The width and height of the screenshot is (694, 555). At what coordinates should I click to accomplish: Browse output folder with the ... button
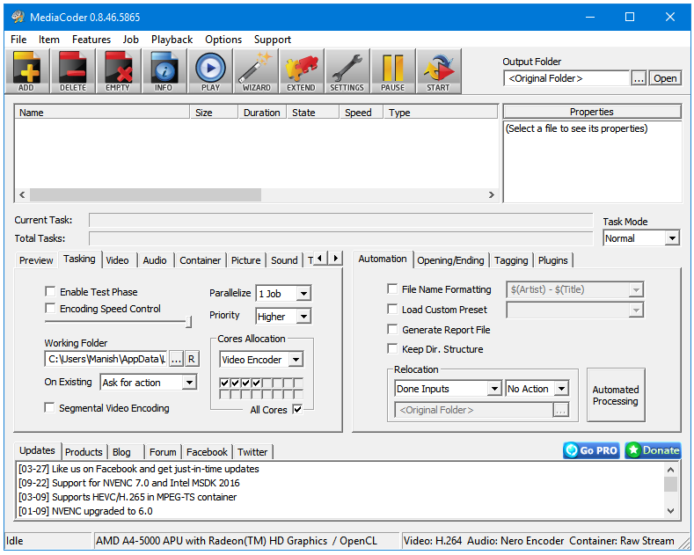click(639, 78)
